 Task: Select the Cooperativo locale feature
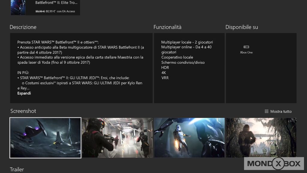tap(177, 57)
